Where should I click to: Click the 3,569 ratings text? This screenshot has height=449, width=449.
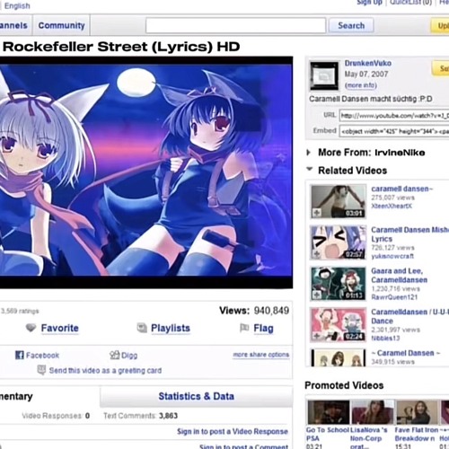click(x=20, y=311)
